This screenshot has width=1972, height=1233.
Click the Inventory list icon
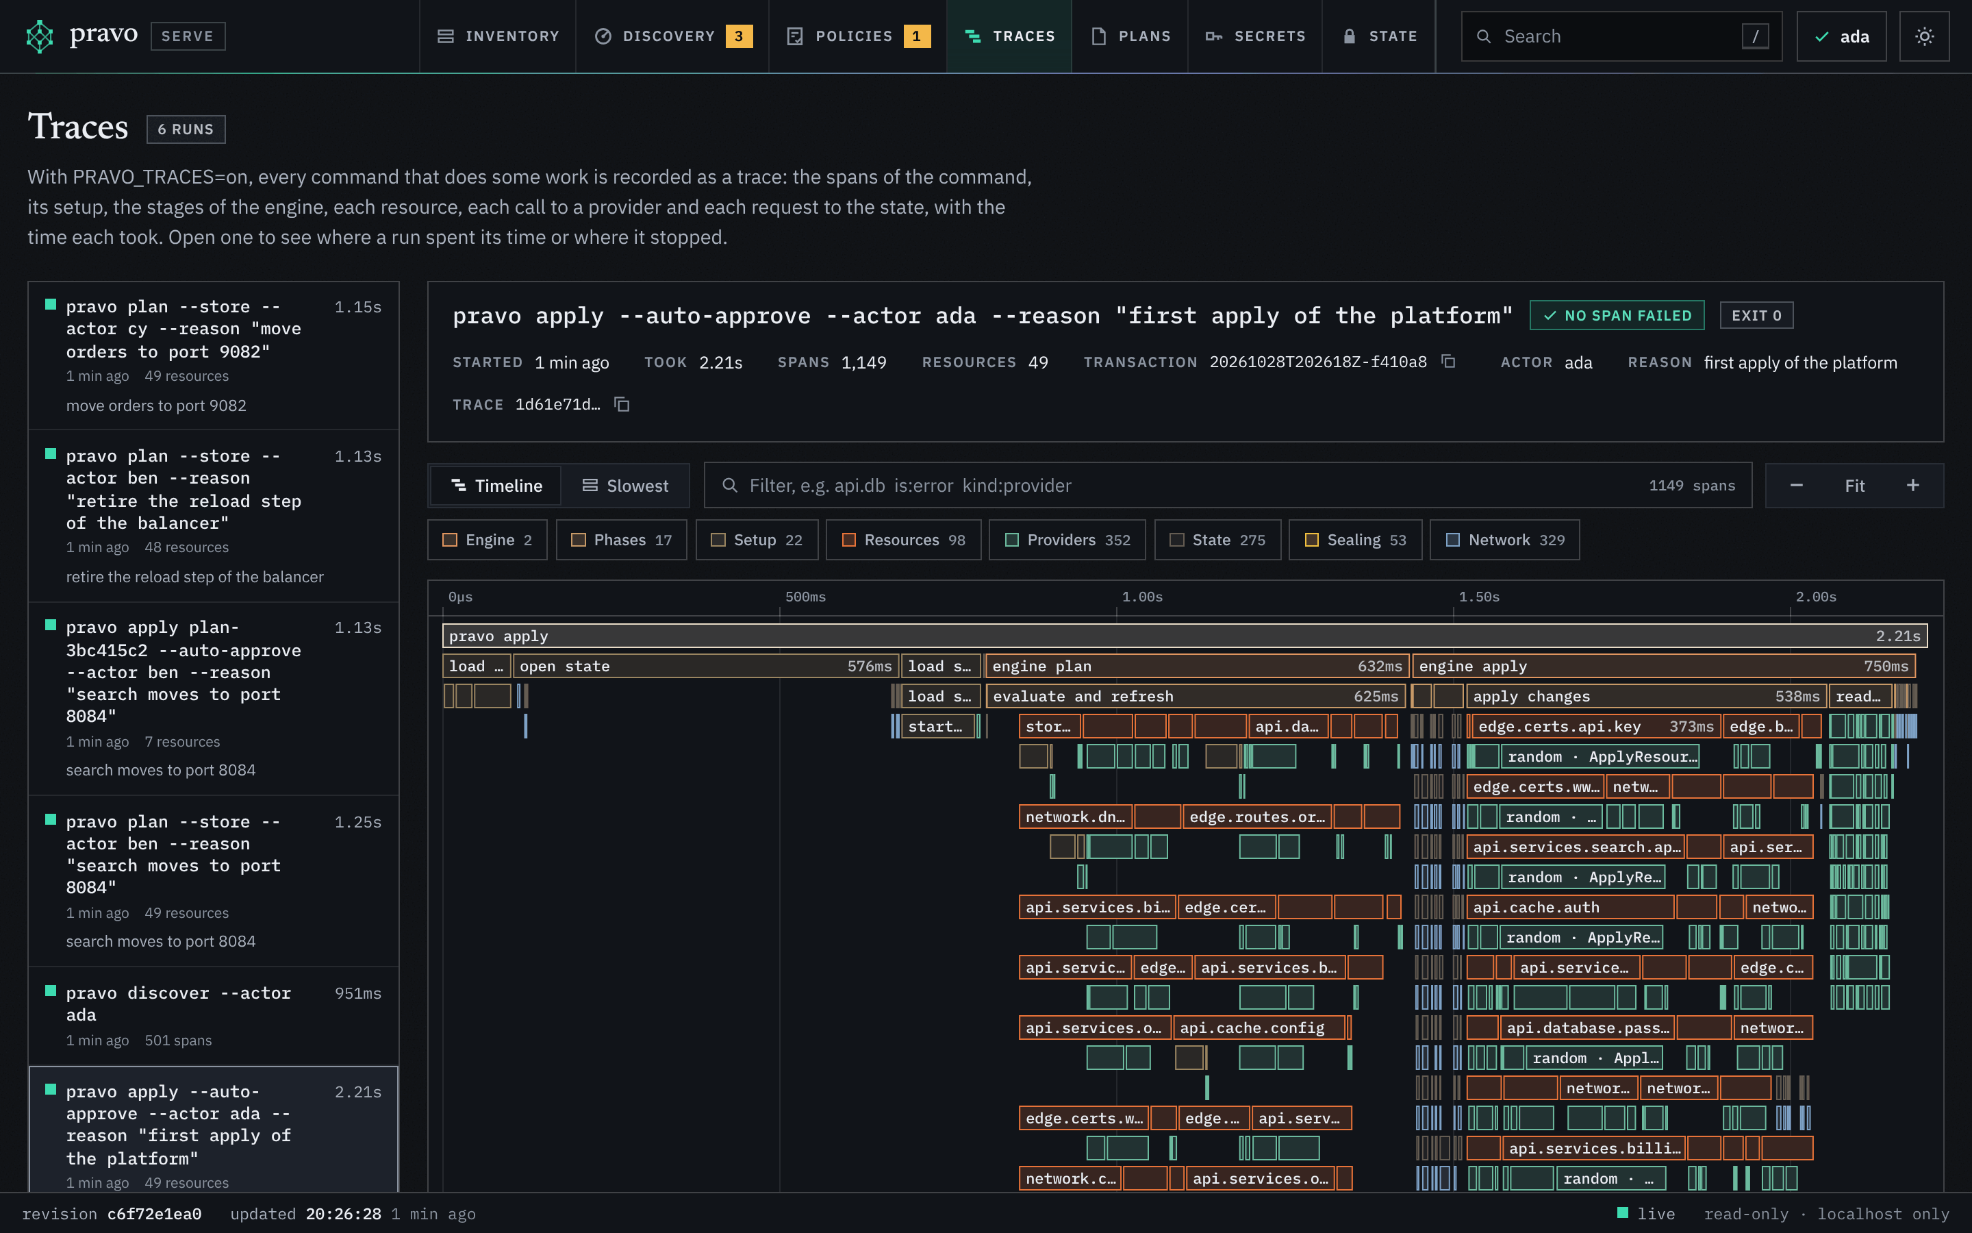(x=446, y=36)
